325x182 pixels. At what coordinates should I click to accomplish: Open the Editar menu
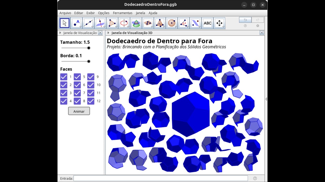(79, 13)
